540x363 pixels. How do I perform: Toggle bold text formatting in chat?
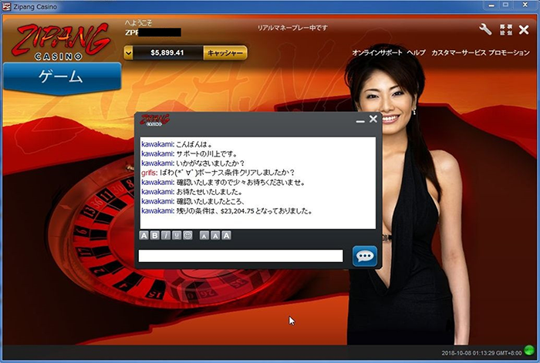tap(155, 235)
